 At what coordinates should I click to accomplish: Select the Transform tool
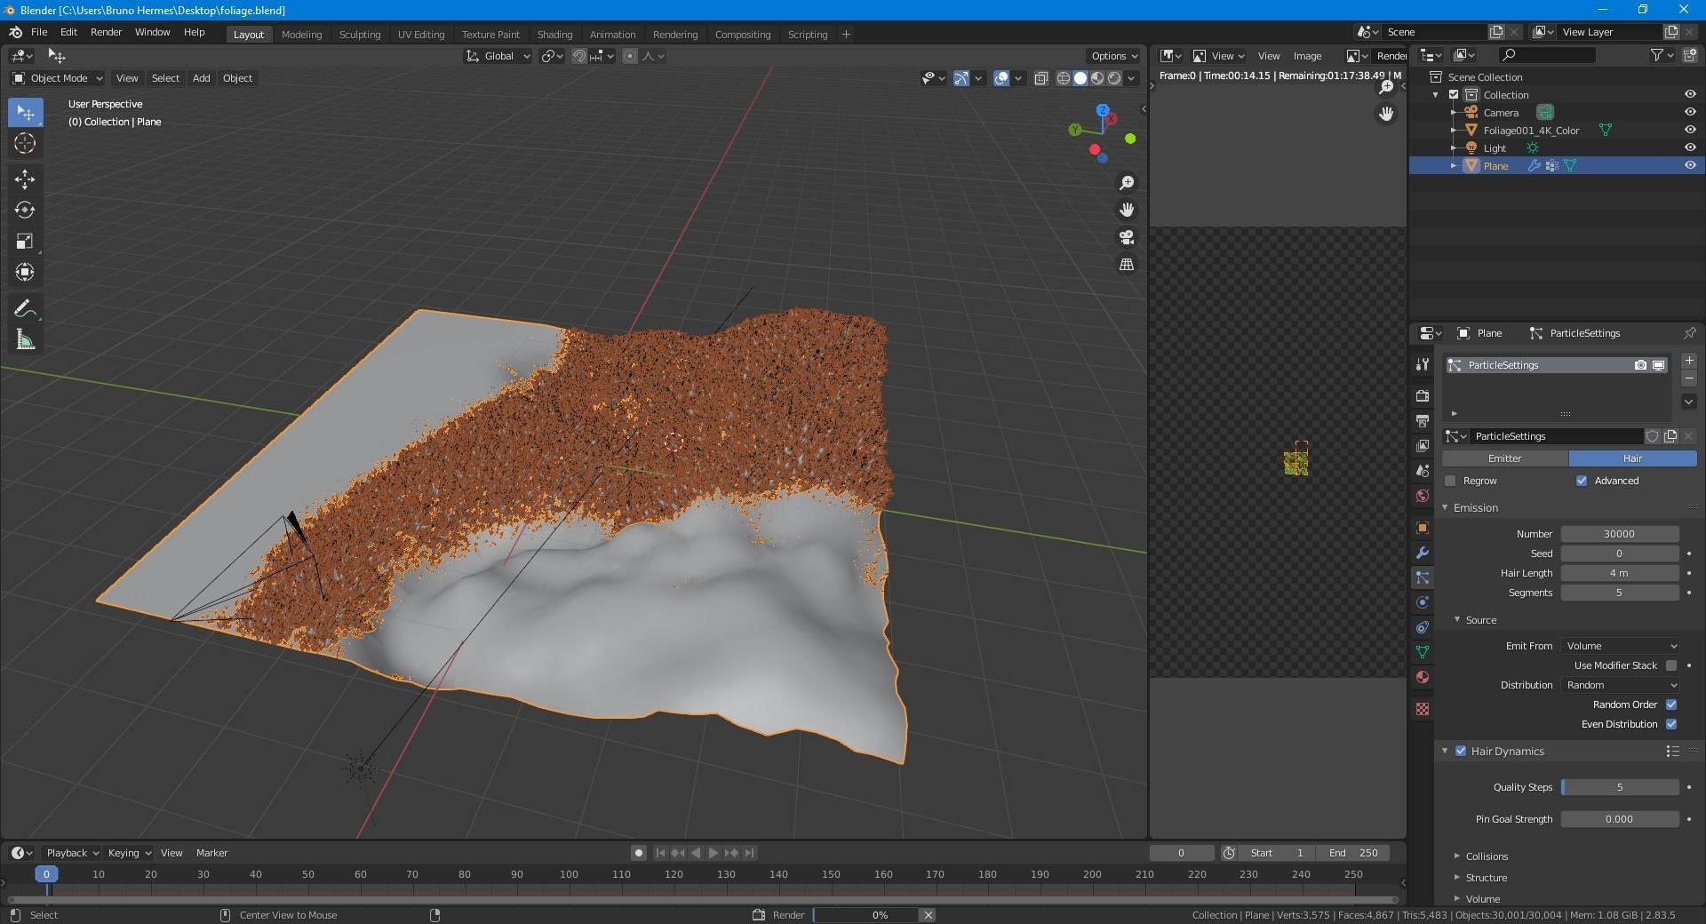click(x=25, y=272)
